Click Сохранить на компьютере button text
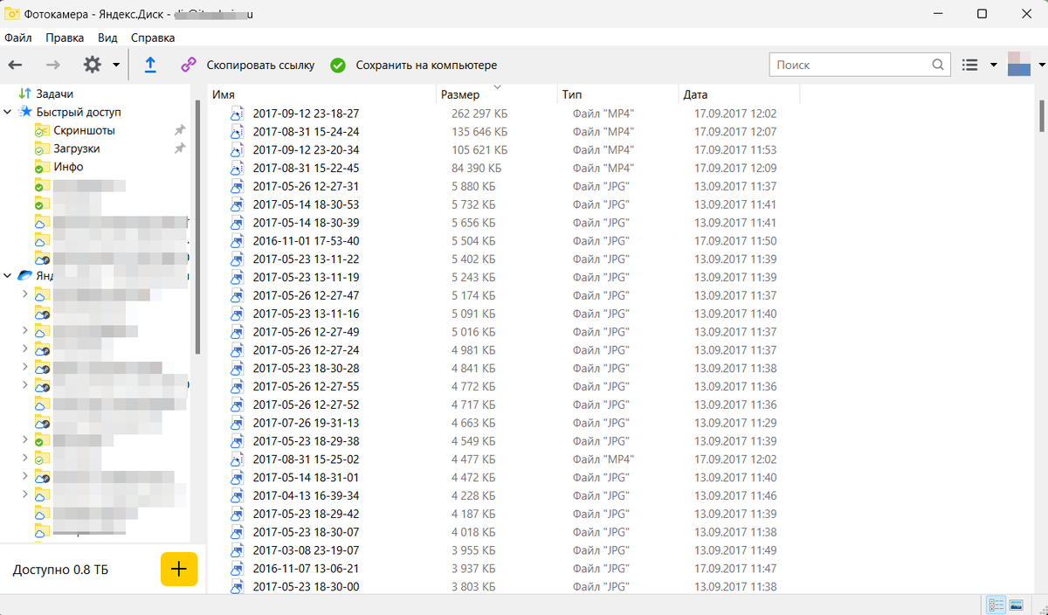 click(x=426, y=65)
